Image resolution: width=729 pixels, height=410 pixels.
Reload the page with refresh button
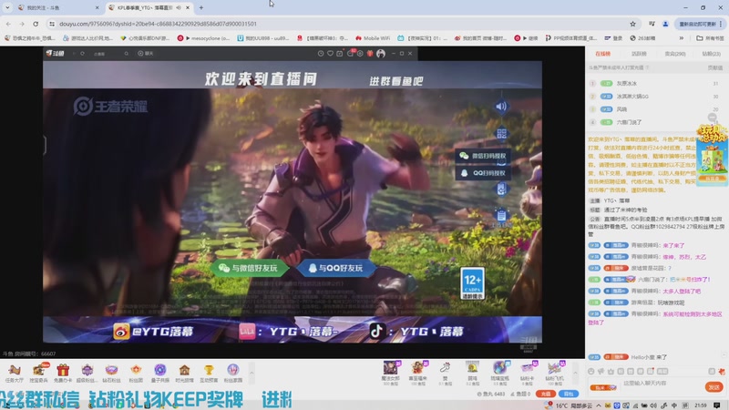tap(36, 24)
